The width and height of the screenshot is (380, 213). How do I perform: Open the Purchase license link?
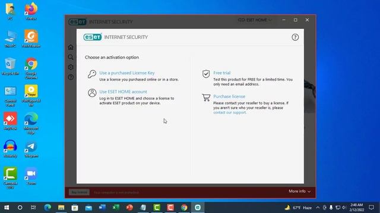pos(229,96)
